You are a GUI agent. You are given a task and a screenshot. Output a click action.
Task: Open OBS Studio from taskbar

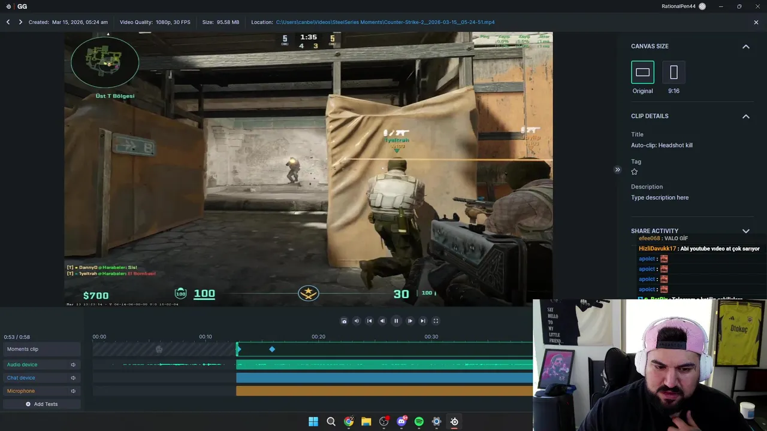384,421
